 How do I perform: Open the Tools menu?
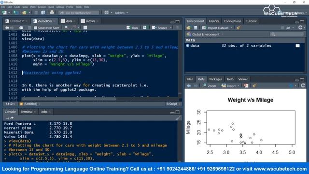click(x=78, y=7)
